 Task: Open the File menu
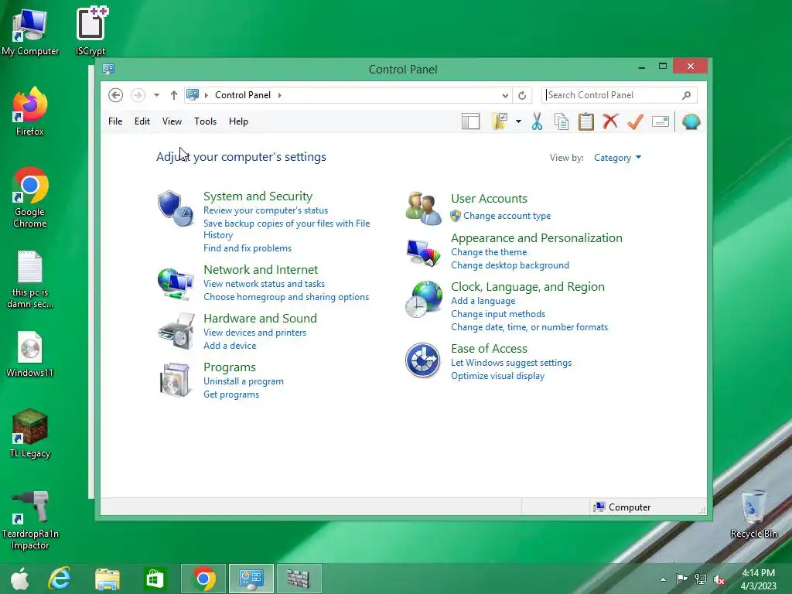pos(115,121)
